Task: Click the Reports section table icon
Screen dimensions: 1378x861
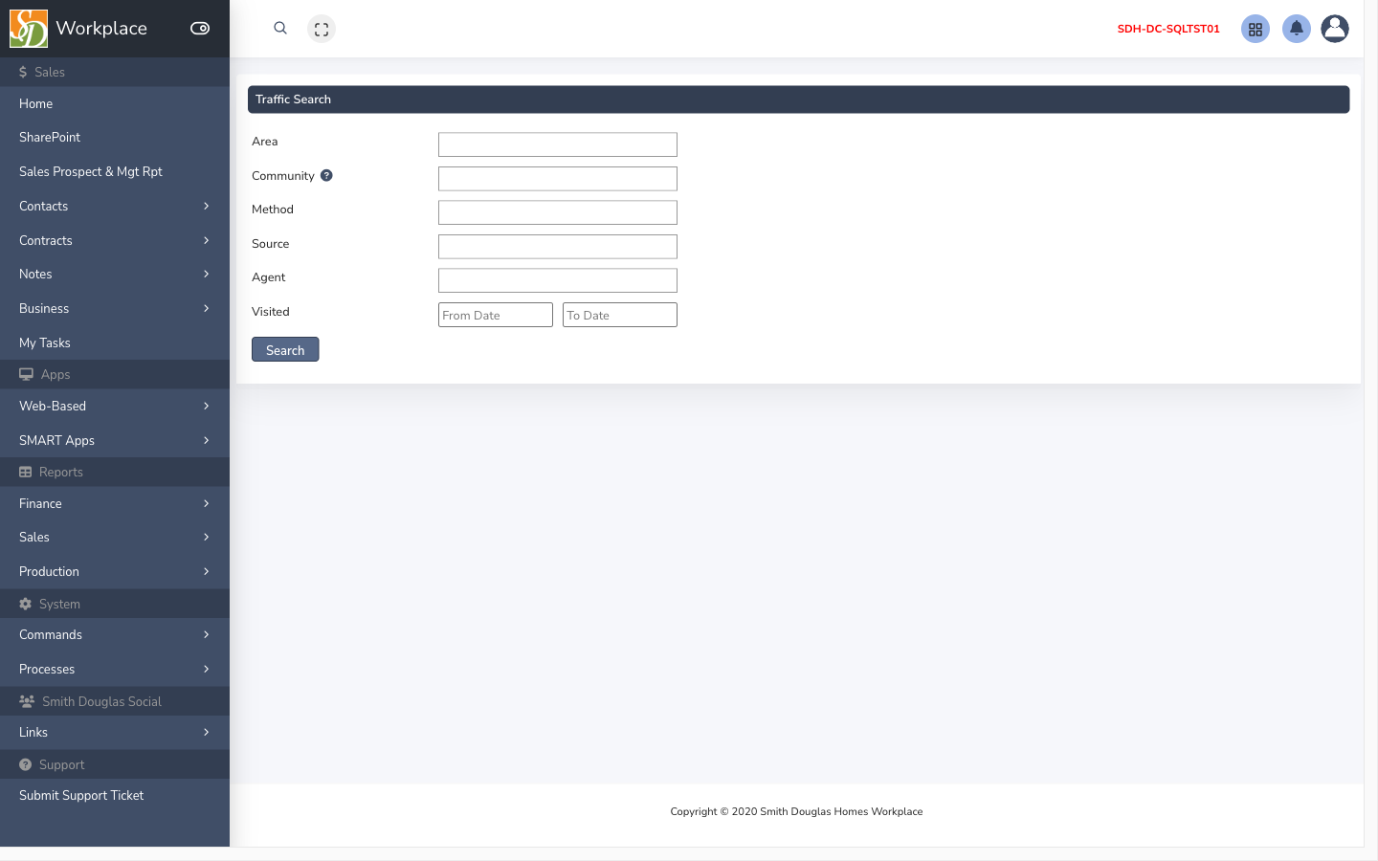Action: (x=26, y=472)
